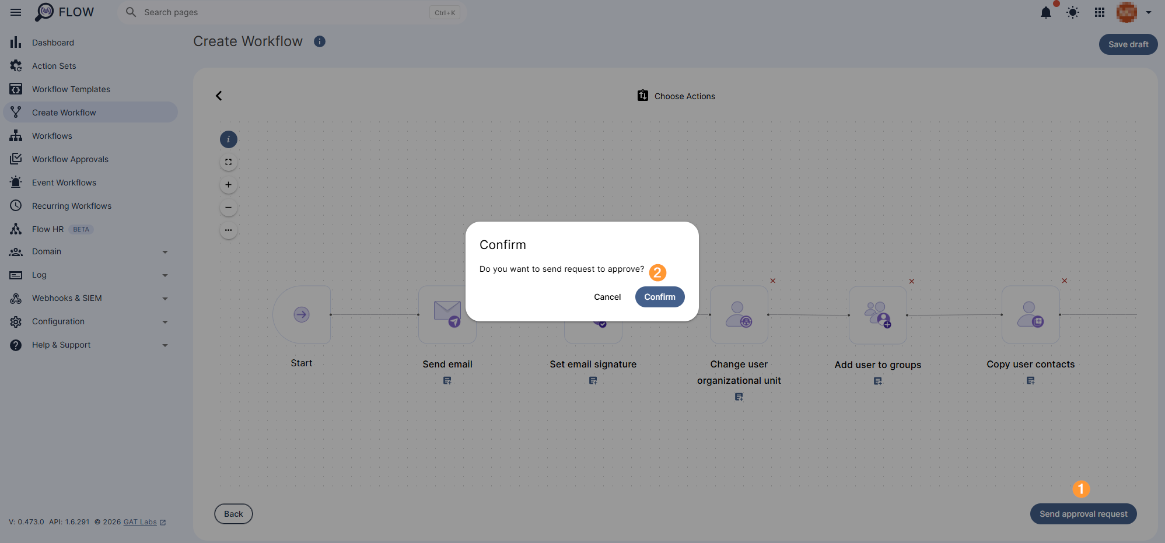This screenshot has height=543, width=1165.
Task: Open notes icon under Send email
Action: [x=447, y=381]
